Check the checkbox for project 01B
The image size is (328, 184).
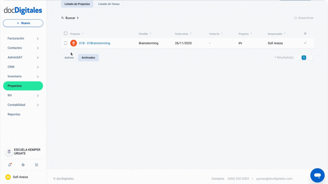coord(66,43)
